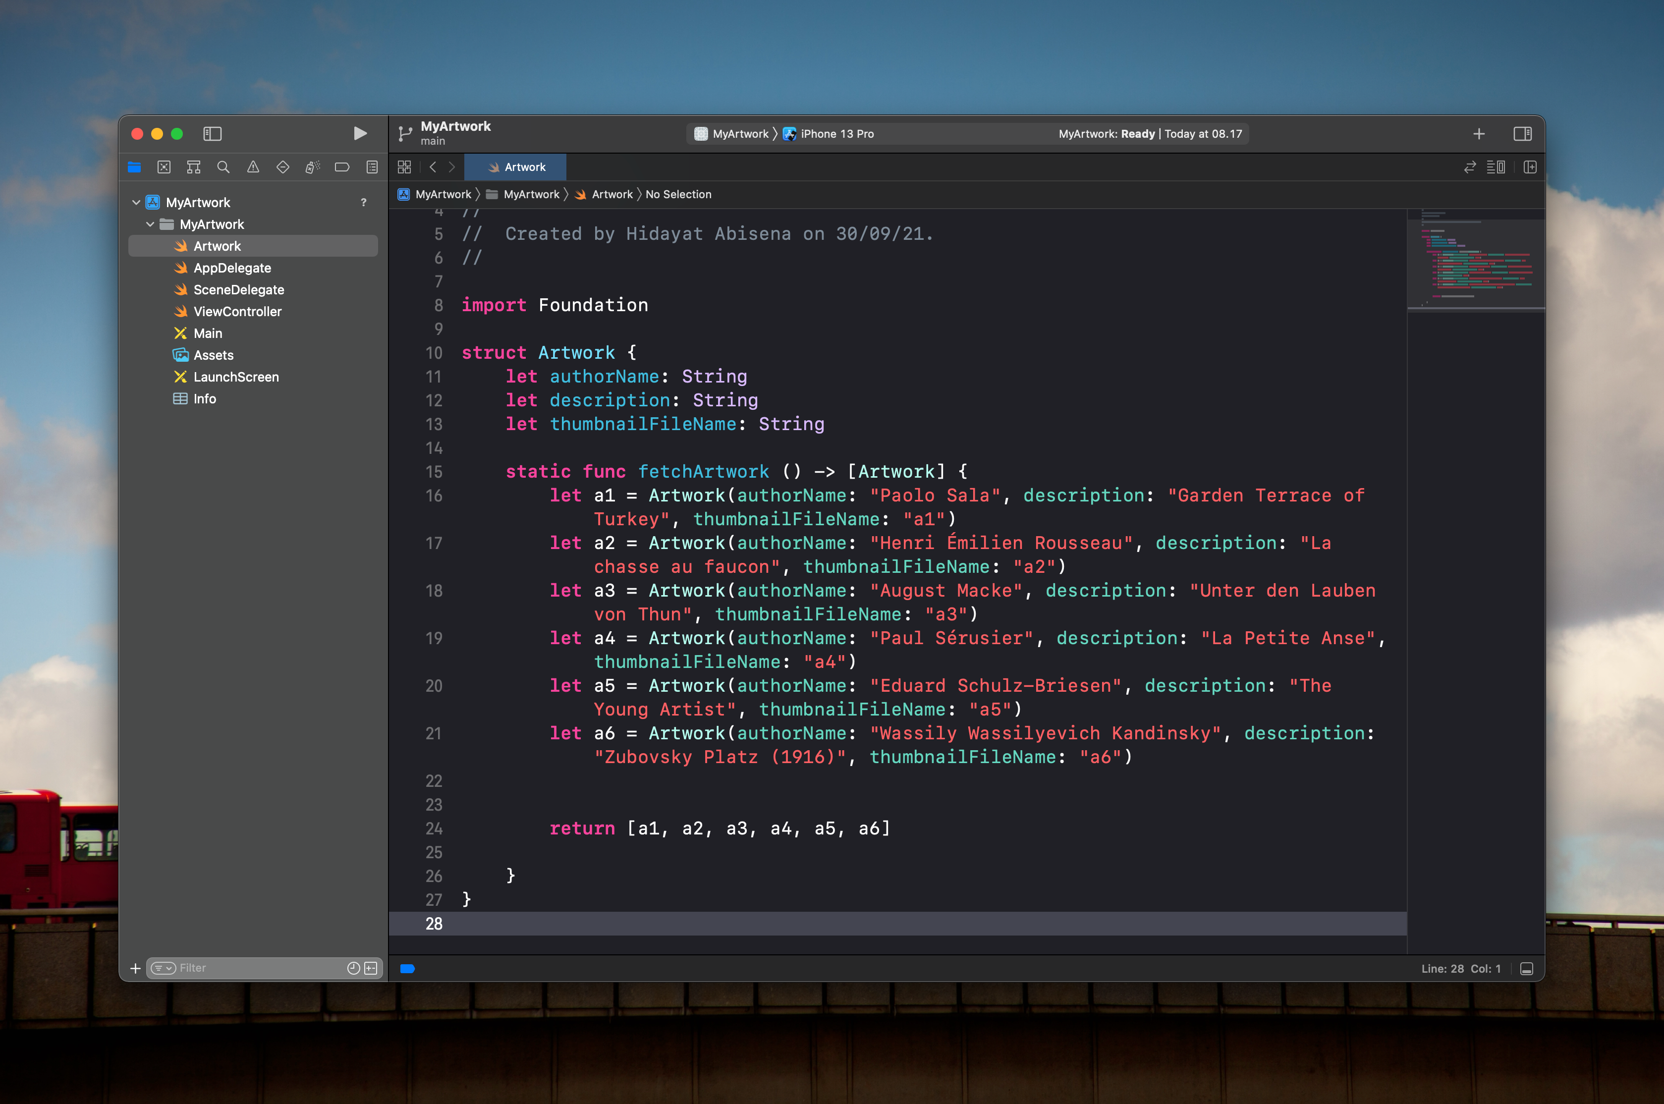Select Artwork swift file in navigator
1664x1104 pixels.
click(253, 246)
